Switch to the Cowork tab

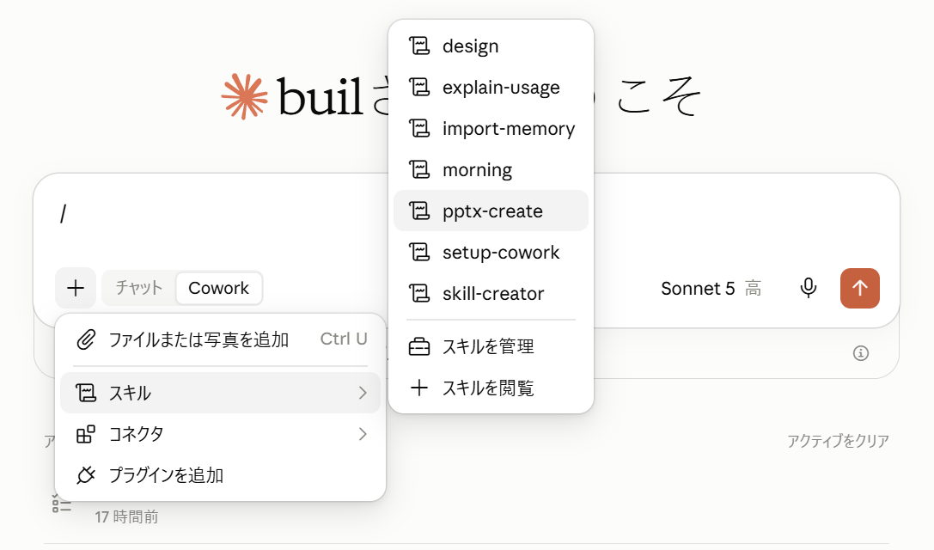pos(218,288)
